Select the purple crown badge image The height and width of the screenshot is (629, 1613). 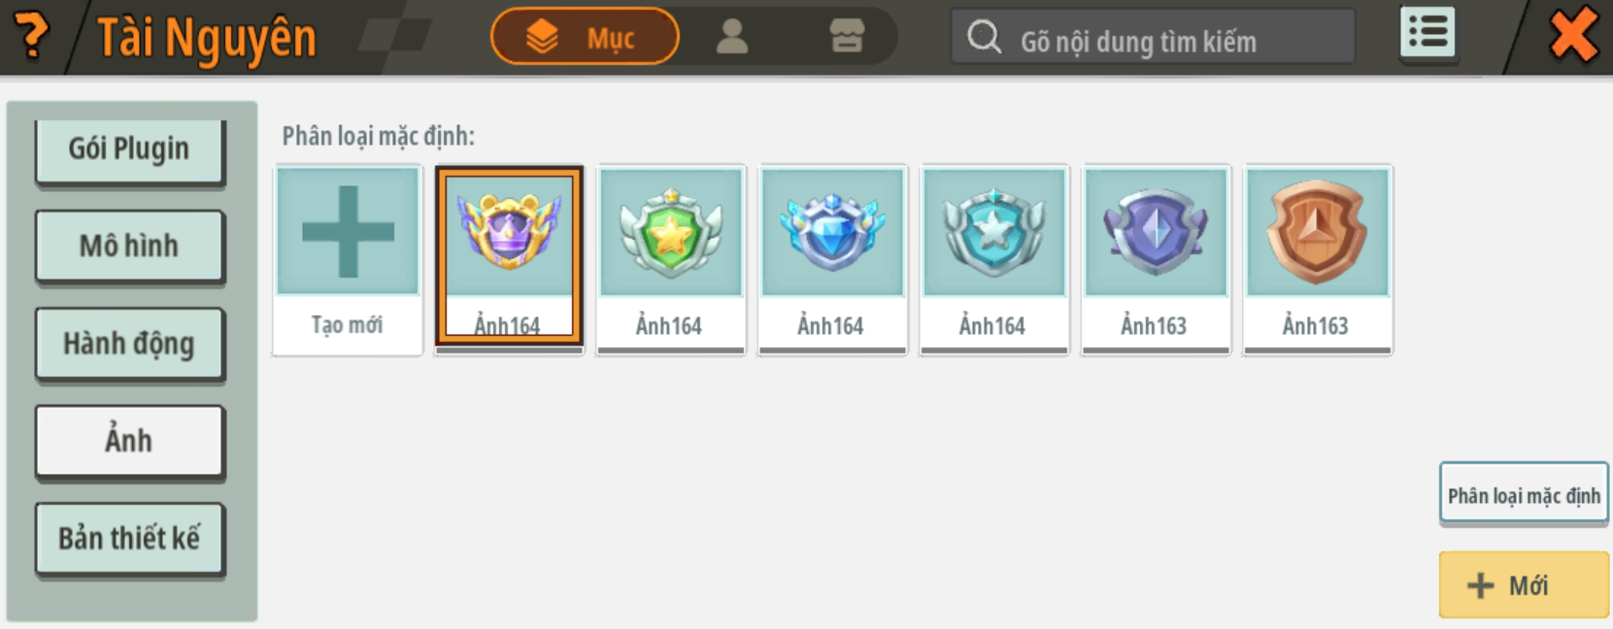[509, 256]
